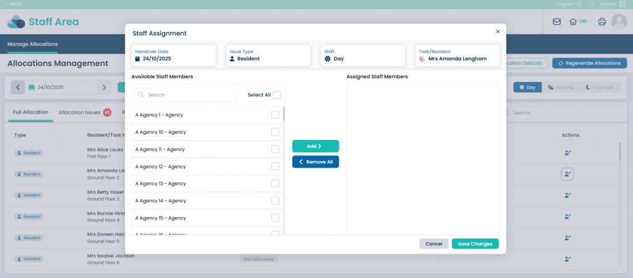This screenshot has height=278, width=633.
Task: Click assign staff icon for Mrs Issabel Jackson
Action: (567, 259)
